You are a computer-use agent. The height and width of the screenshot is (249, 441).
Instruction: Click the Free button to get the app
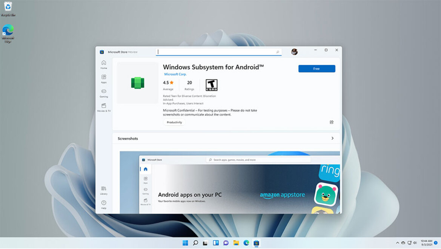pyautogui.click(x=317, y=69)
